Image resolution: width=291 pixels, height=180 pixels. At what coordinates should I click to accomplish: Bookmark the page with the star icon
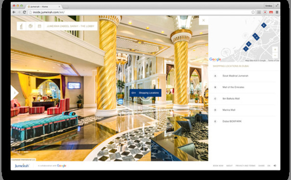click(x=253, y=12)
